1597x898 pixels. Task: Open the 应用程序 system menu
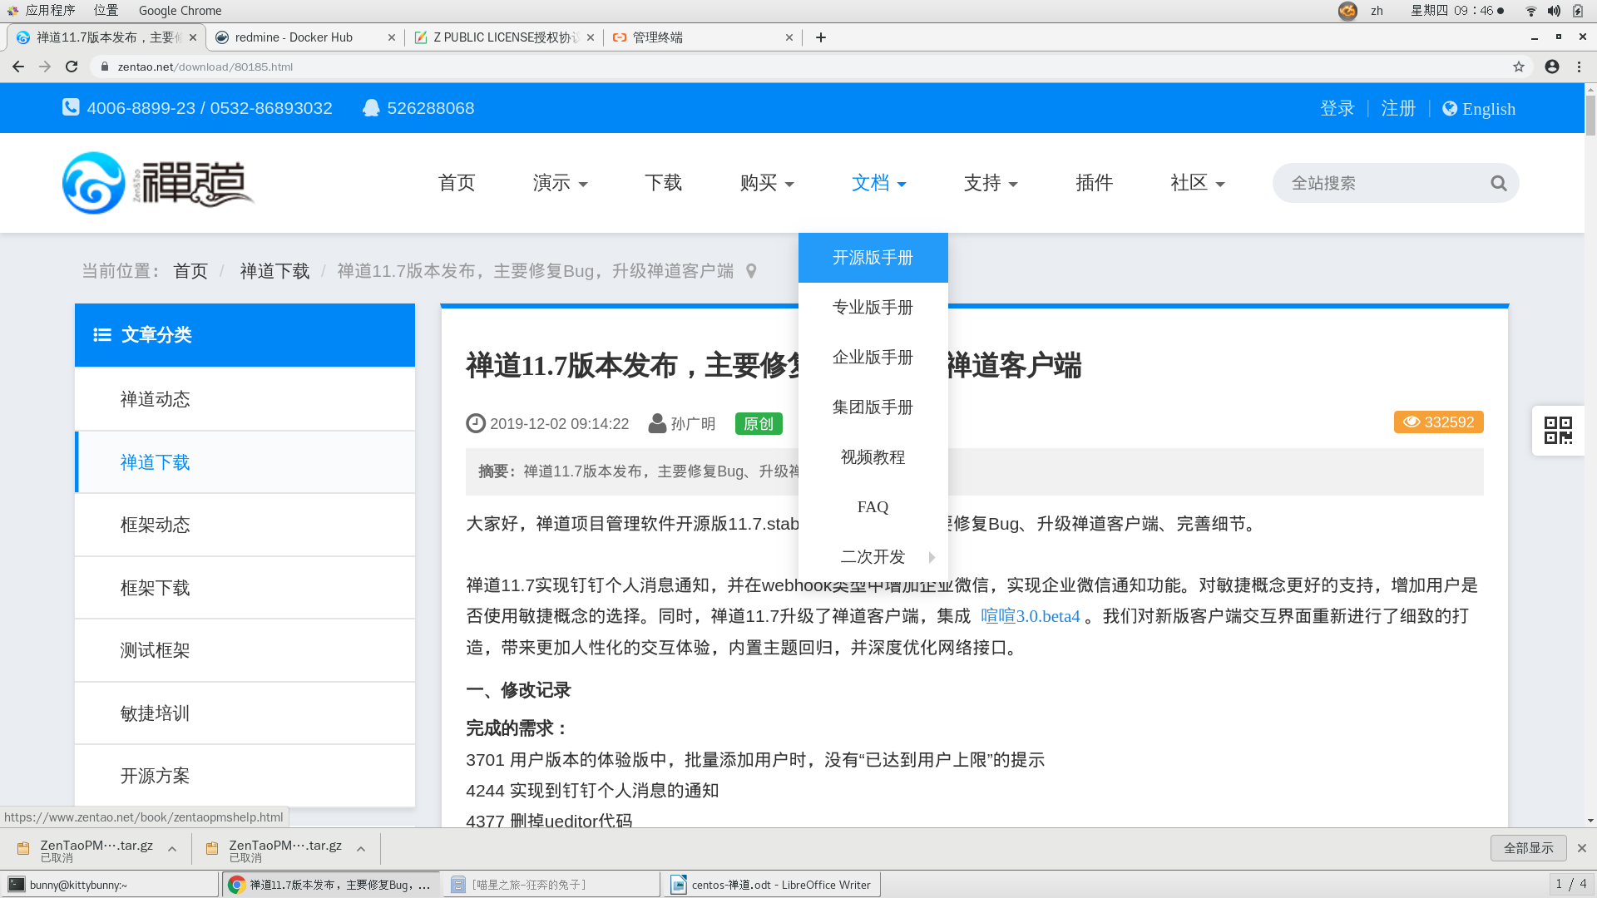pos(41,11)
